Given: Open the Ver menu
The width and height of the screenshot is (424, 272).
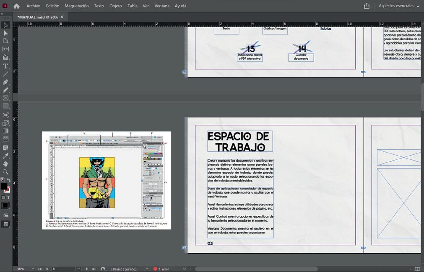Looking at the screenshot, I should pos(146,6).
